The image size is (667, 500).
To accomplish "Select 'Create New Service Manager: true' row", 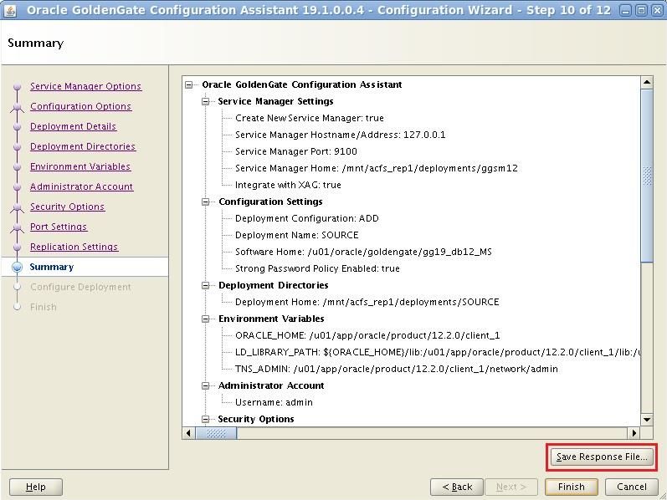I will click(310, 118).
